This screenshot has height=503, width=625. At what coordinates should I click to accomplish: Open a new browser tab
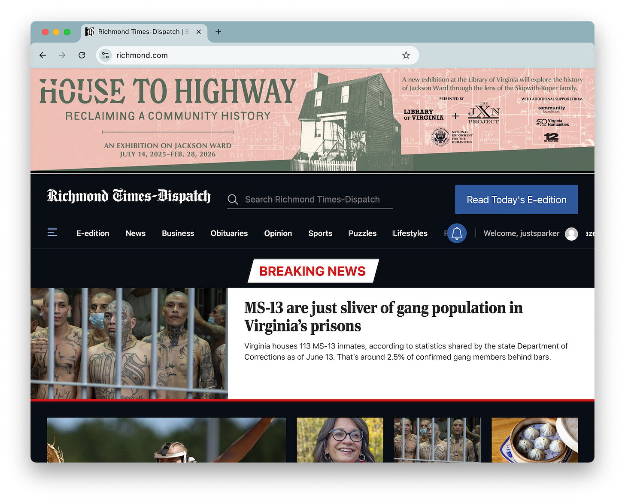tap(218, 32)
